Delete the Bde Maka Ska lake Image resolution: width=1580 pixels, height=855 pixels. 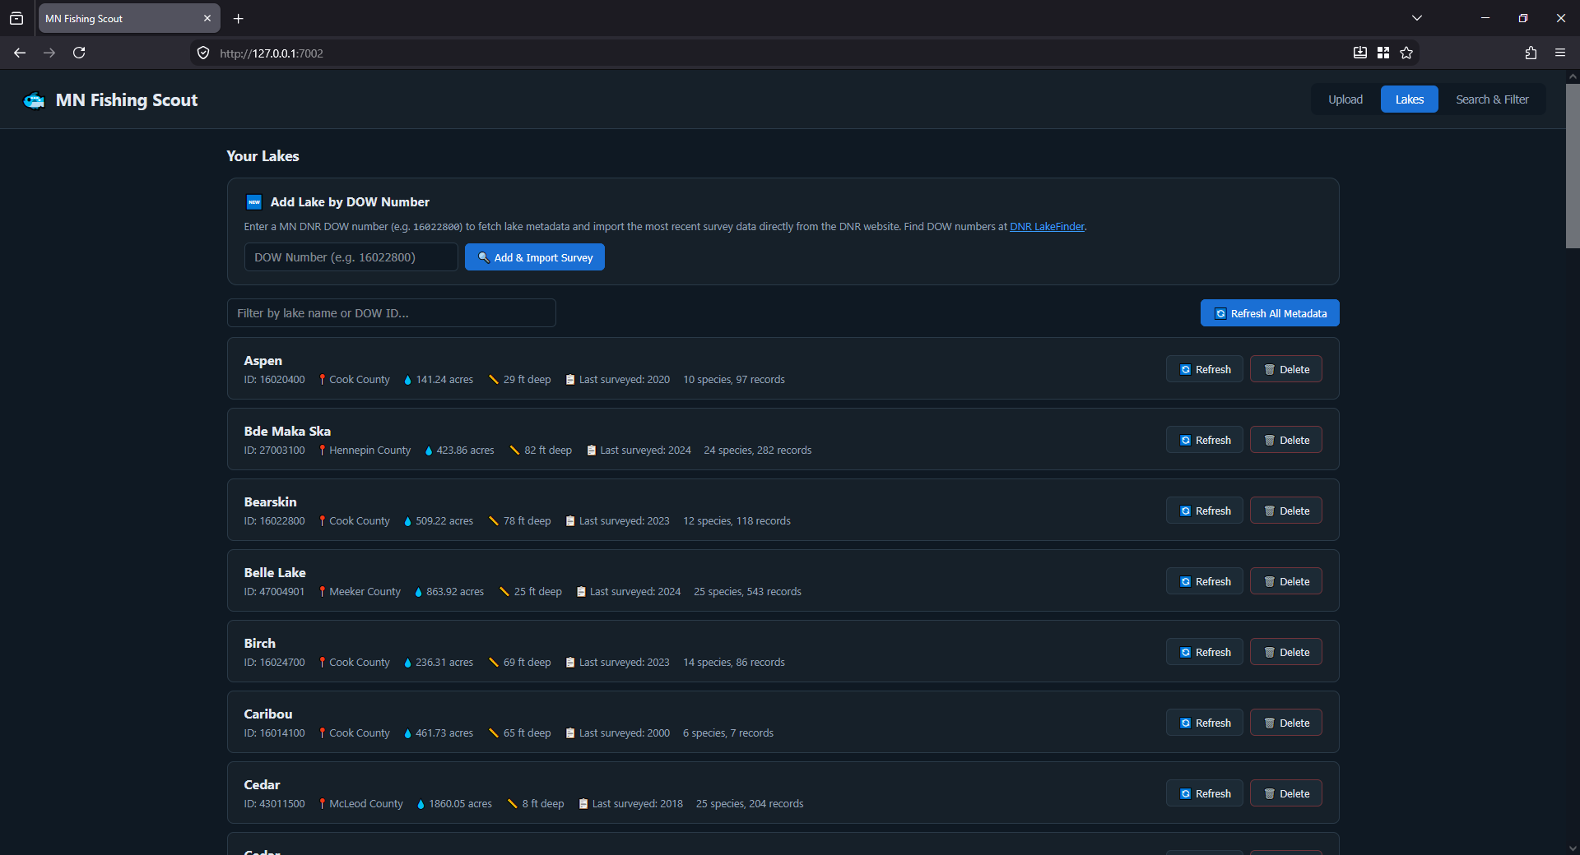coord(1286,440)
